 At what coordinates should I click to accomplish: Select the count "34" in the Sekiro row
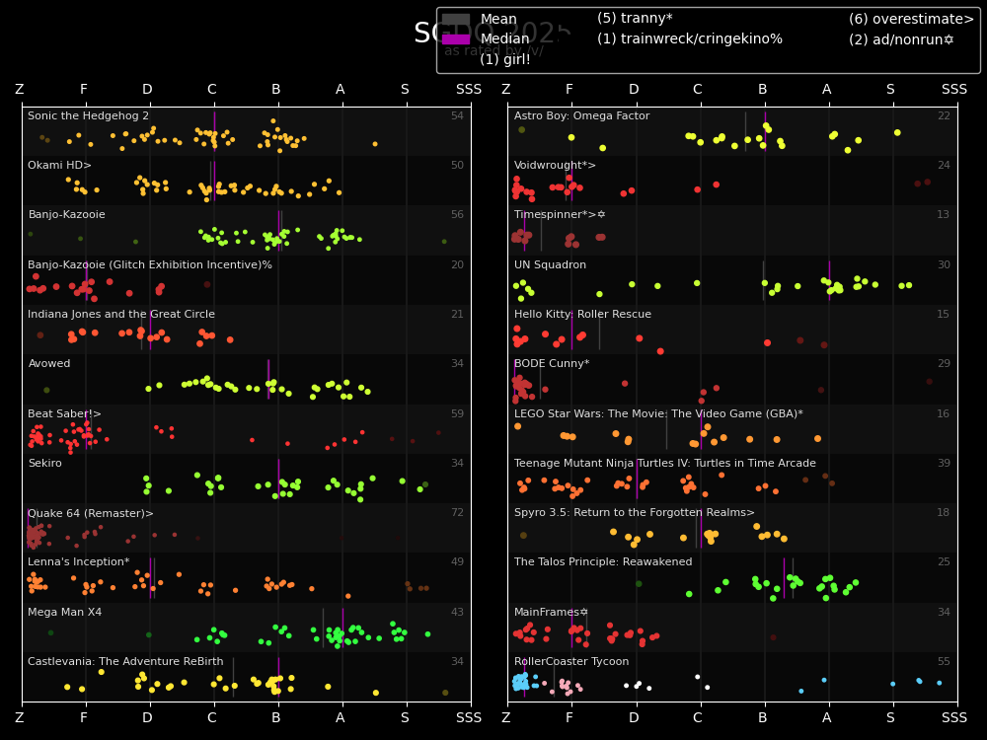click(x=457, y=463)
